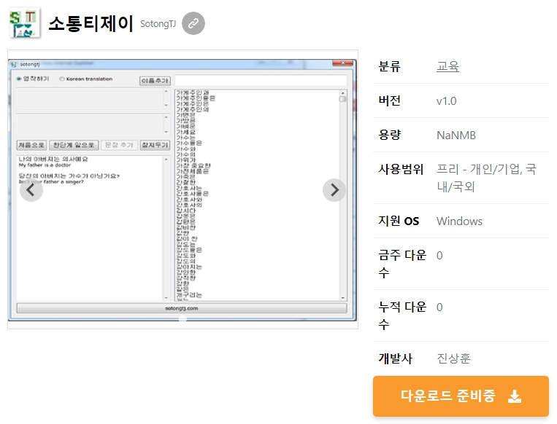The height and width of the screenshot is (424, 557).
Task: Go to previous screenshot with left arrow
Action: (x=31, y=190)
